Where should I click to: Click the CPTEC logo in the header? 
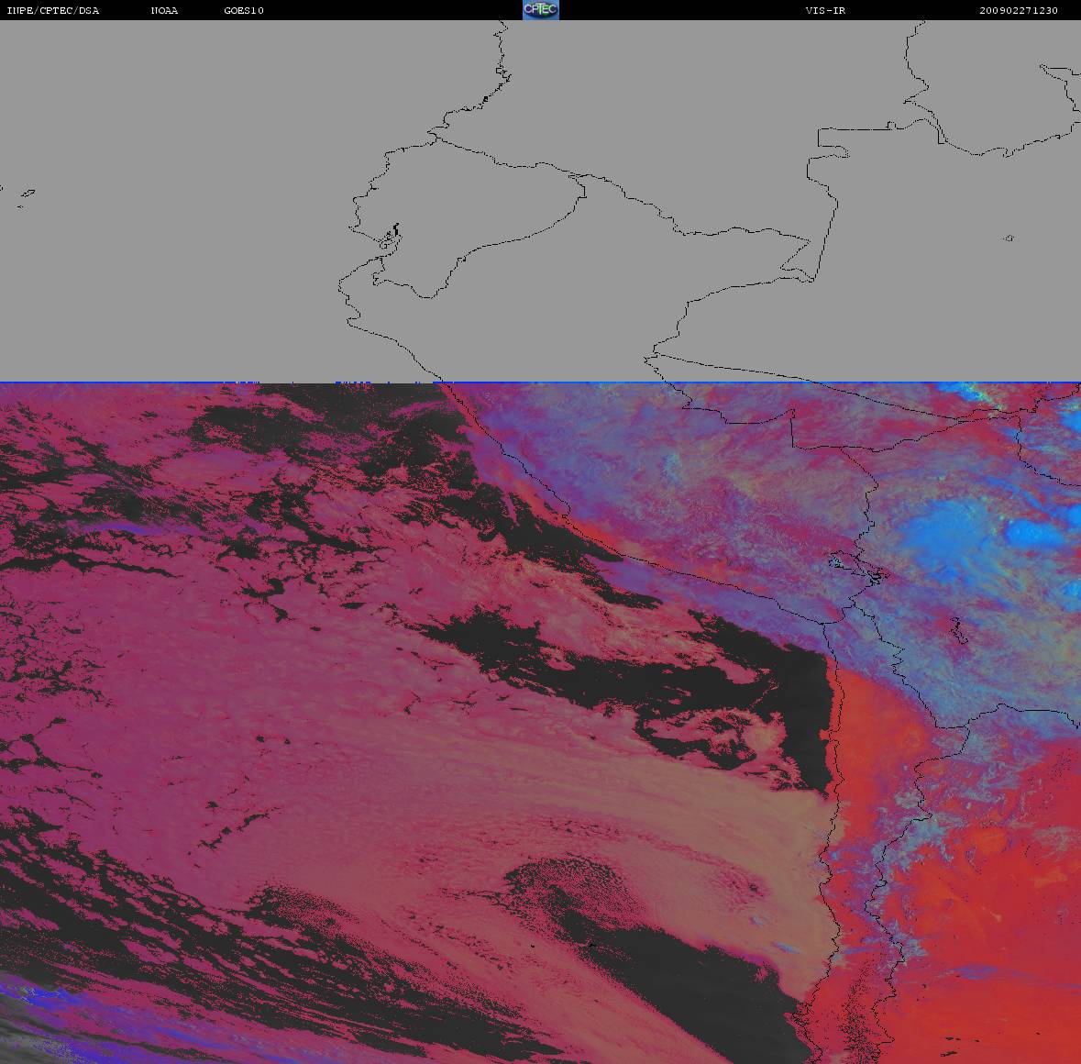click(541, 10)
